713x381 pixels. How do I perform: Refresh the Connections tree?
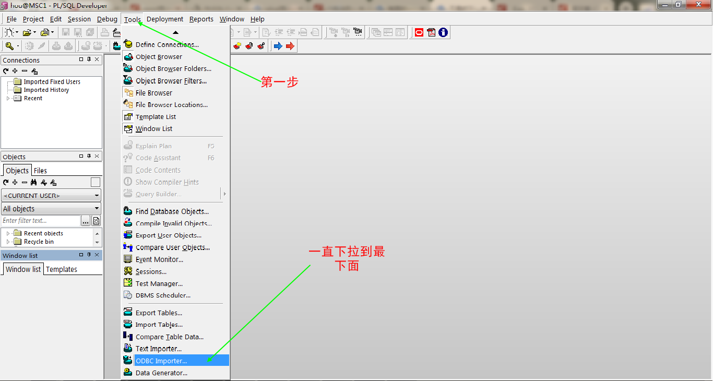(5, 71)
